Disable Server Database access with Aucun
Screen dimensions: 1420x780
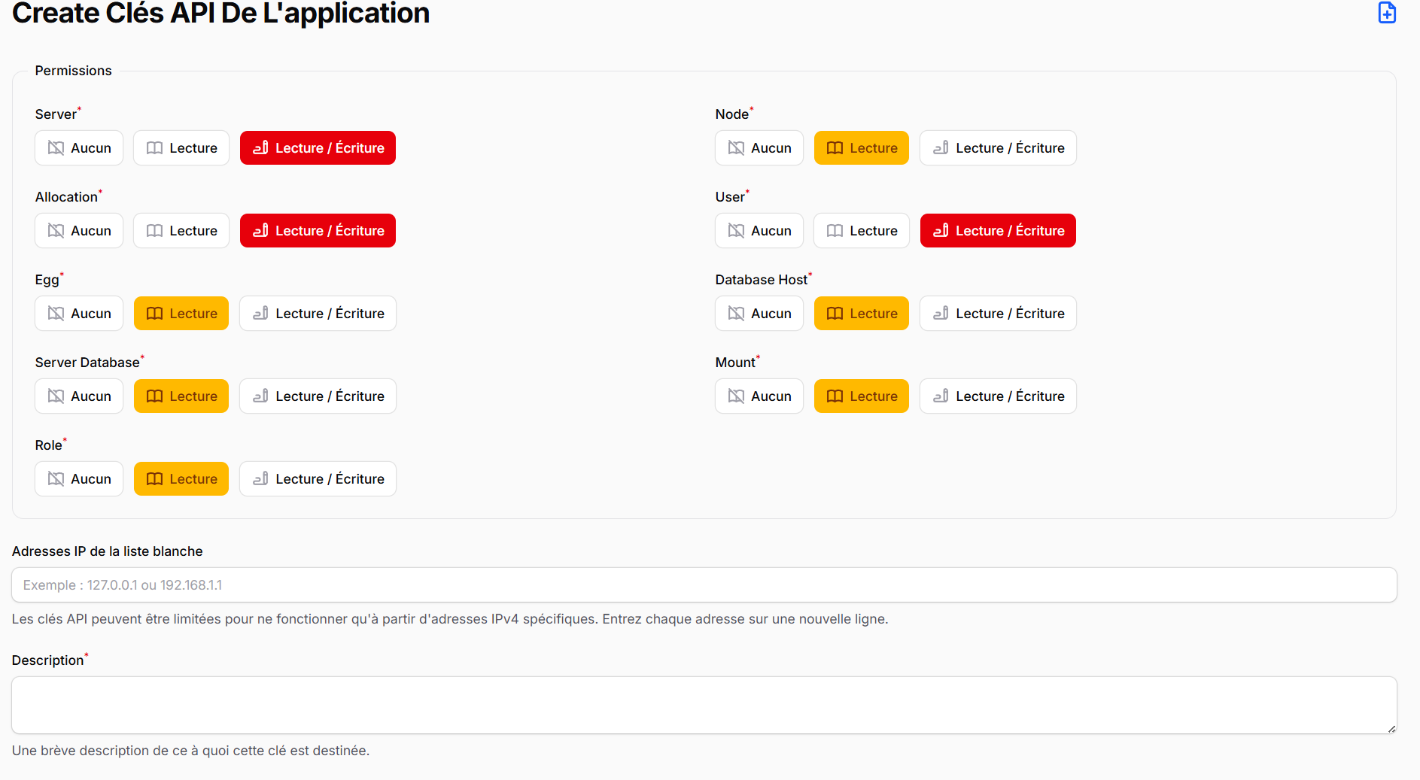pyautogui.click(x=78, y=396)
